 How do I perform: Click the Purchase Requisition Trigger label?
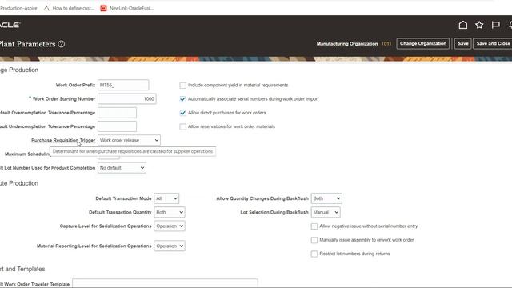tap(63, 140)
